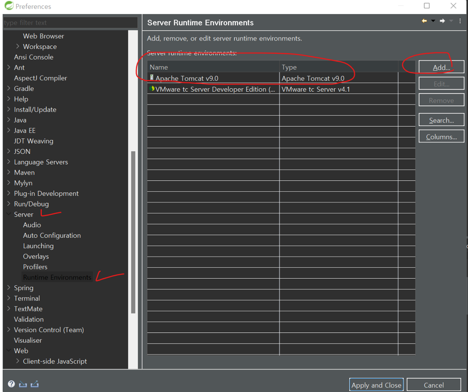
Task: Click the preferences tree vertical scrollbar
Action: click(x=133, y=232)
